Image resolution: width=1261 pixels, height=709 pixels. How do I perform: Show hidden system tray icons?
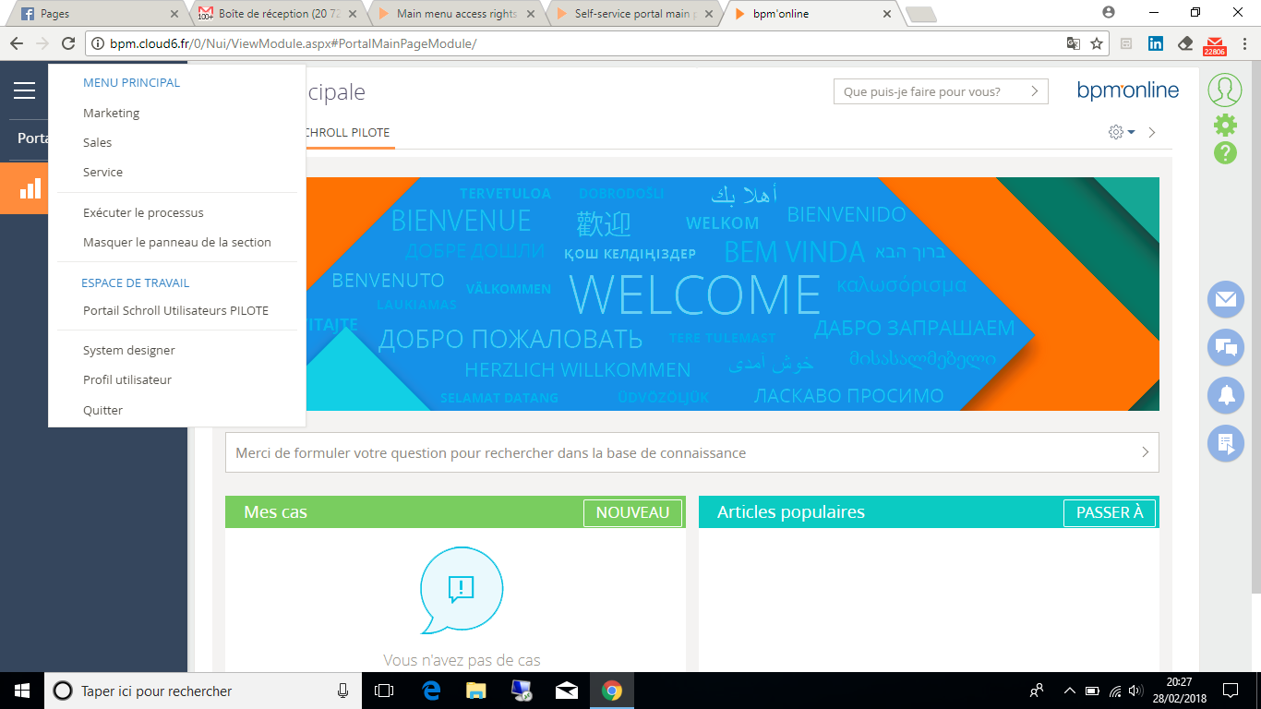pos(1070,691)
